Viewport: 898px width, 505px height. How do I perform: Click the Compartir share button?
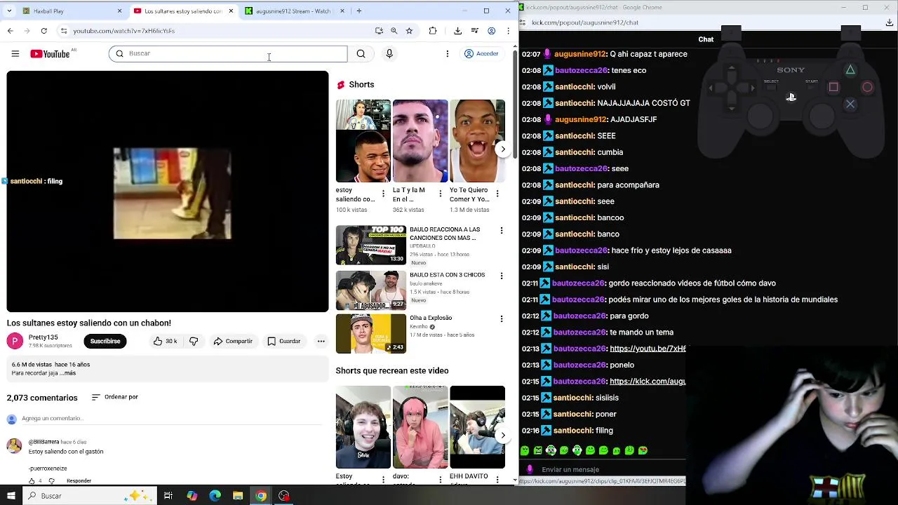(x=233, y=342)
